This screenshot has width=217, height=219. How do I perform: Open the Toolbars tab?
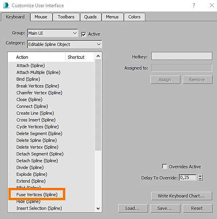point(66,17)
